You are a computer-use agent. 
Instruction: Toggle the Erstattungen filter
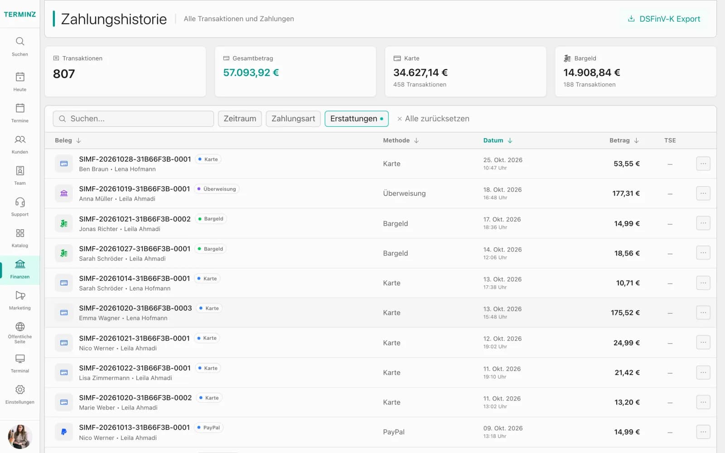(x=357, y=119)
